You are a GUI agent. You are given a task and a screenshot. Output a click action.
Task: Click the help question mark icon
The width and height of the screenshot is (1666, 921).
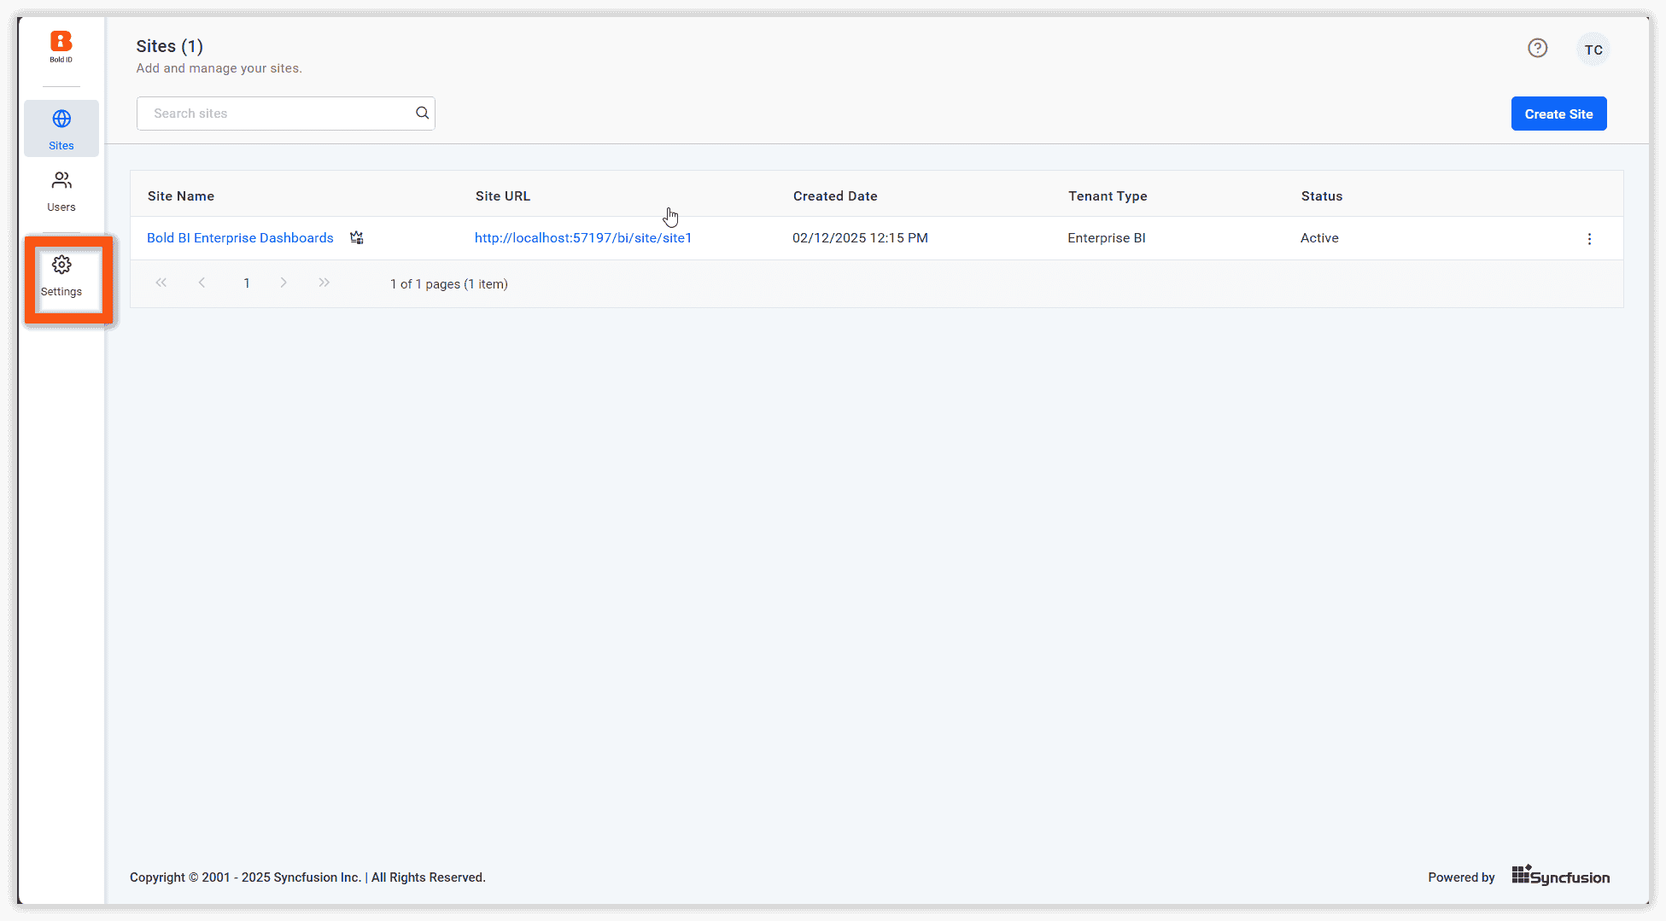pyautogui.click(x=1537, y=49)
